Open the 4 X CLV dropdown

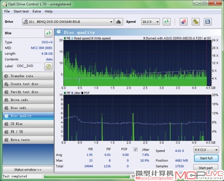(x=206, y=150)
